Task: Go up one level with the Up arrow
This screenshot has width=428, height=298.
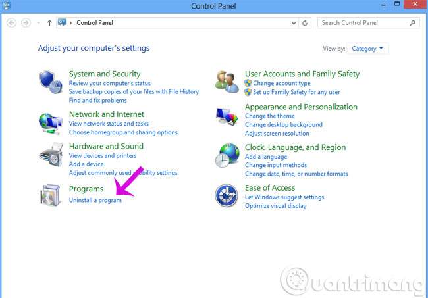Action: click(x=49, y=23)
